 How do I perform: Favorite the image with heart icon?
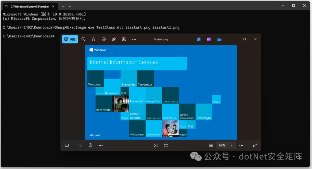tap(80, 145)
